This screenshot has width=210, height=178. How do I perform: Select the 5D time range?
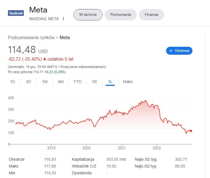(29, 82)
